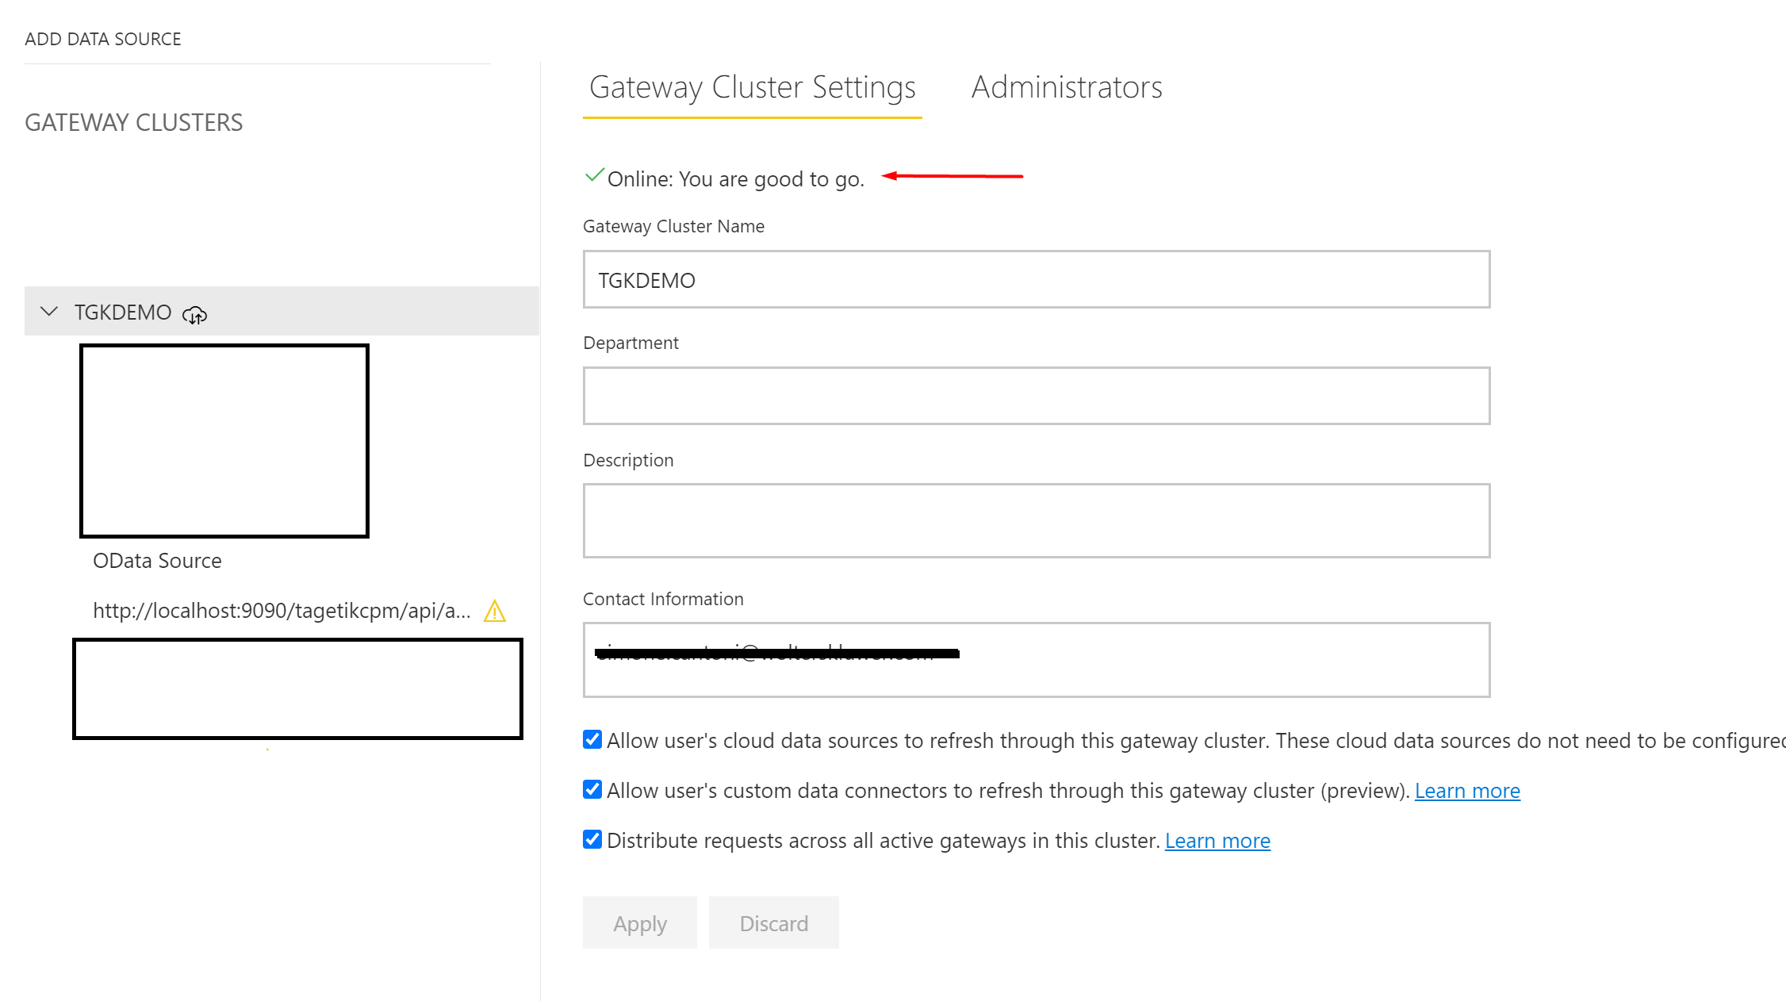Click the Apply button

[x=640, y=922]
